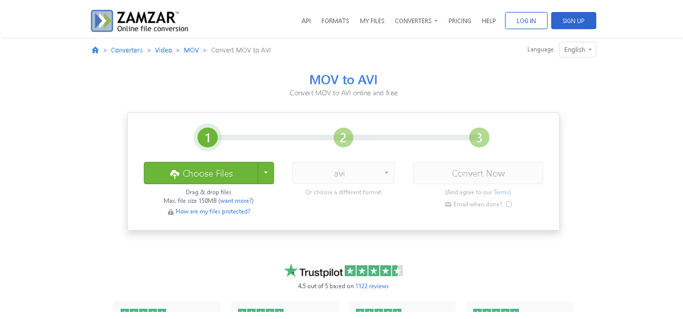Go to the home breadcrumb icon
The image size is (683, 319).
[x=95, y=50]
